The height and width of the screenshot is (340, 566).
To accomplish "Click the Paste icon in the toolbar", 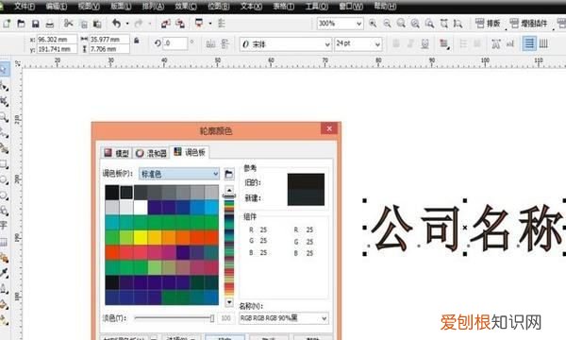I will coord(97,24).
